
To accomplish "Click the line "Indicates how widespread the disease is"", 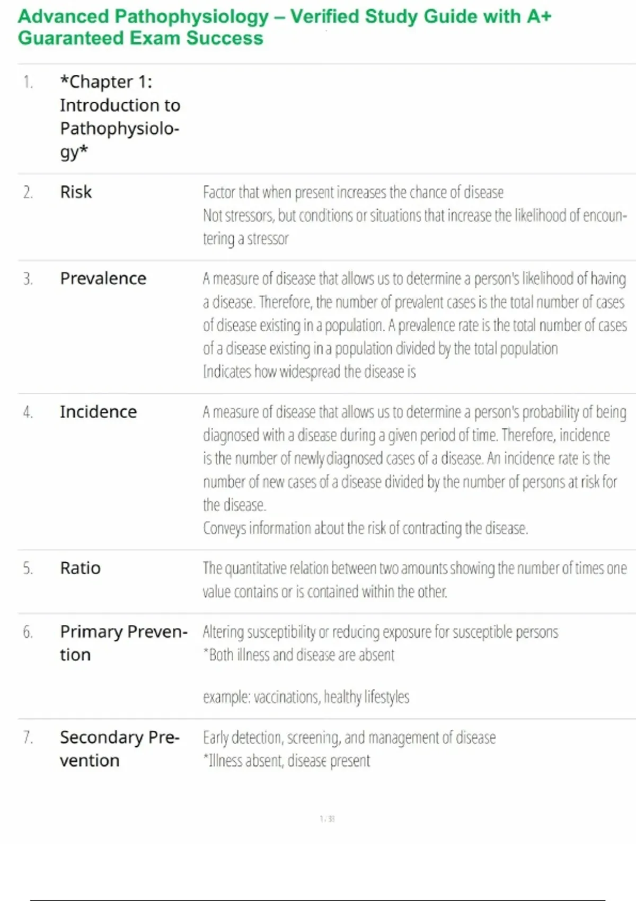I will pos(309,372).
